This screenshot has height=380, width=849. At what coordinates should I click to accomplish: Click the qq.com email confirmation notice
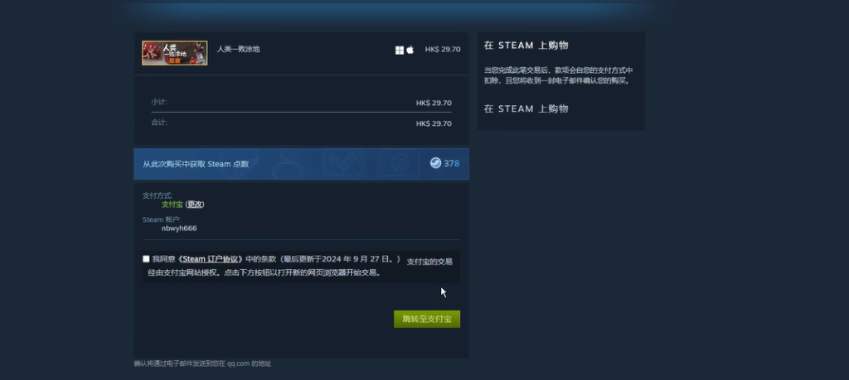pyautogui.click(x=202, y=363)
